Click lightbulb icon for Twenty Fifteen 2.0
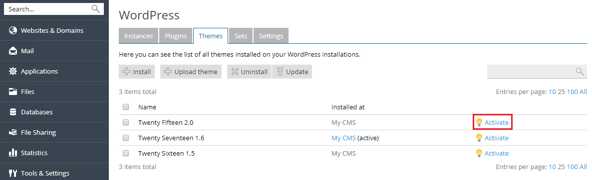Screen dimensions: 592x180 coord(479,122)
